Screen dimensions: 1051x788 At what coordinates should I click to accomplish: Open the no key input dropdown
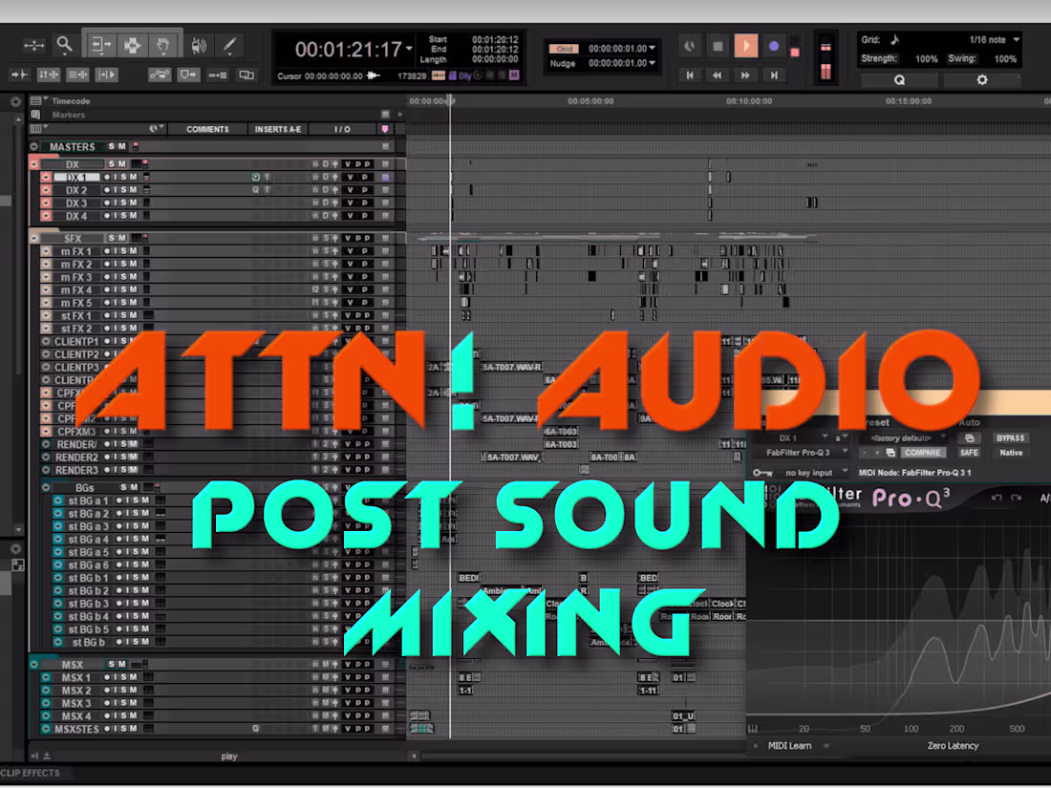(807, 472)
